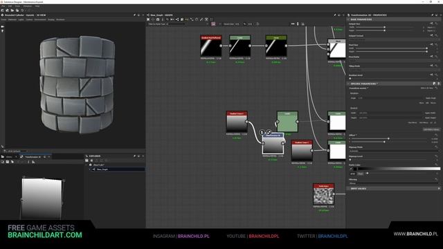Click the light icon below the 3D view camera
This screenshot has width=443, height=249.
coord(3,30)
